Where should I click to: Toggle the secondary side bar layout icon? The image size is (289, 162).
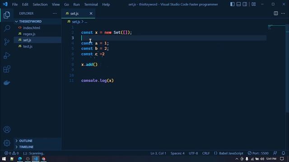(245, 4)
